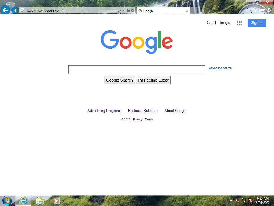Select the Google browser tab

coord(163,11)
